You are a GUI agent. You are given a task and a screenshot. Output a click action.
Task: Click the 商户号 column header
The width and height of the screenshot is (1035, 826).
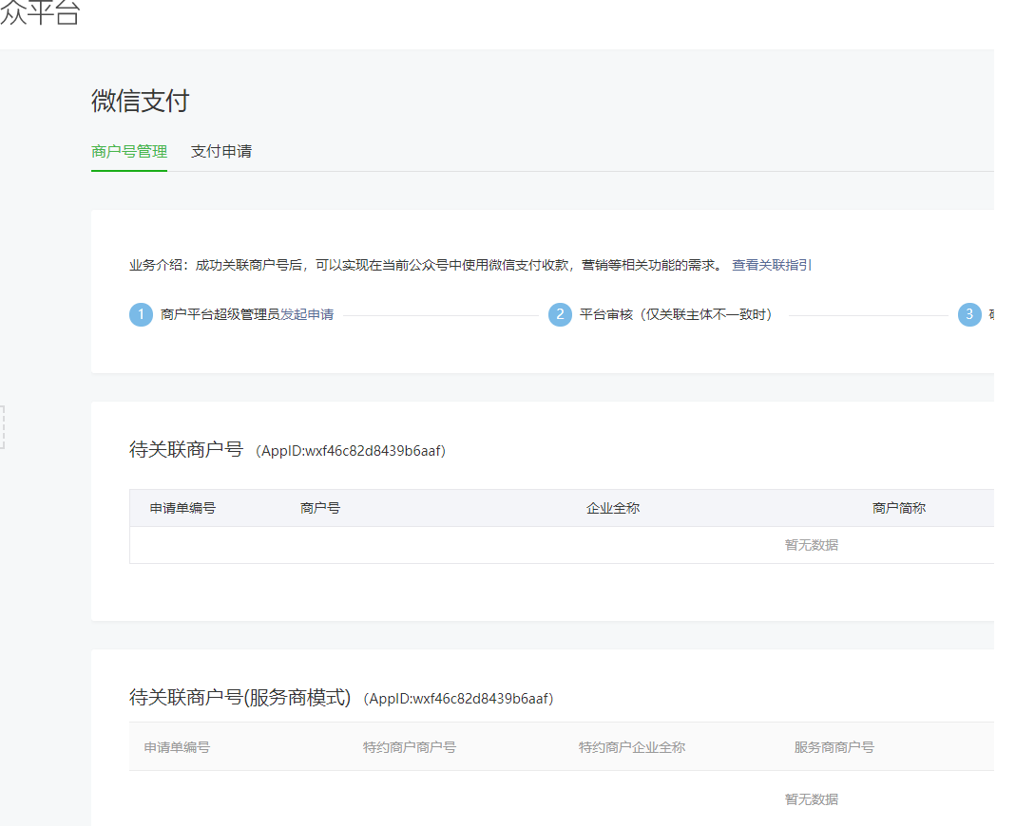(x=320, y=508)
